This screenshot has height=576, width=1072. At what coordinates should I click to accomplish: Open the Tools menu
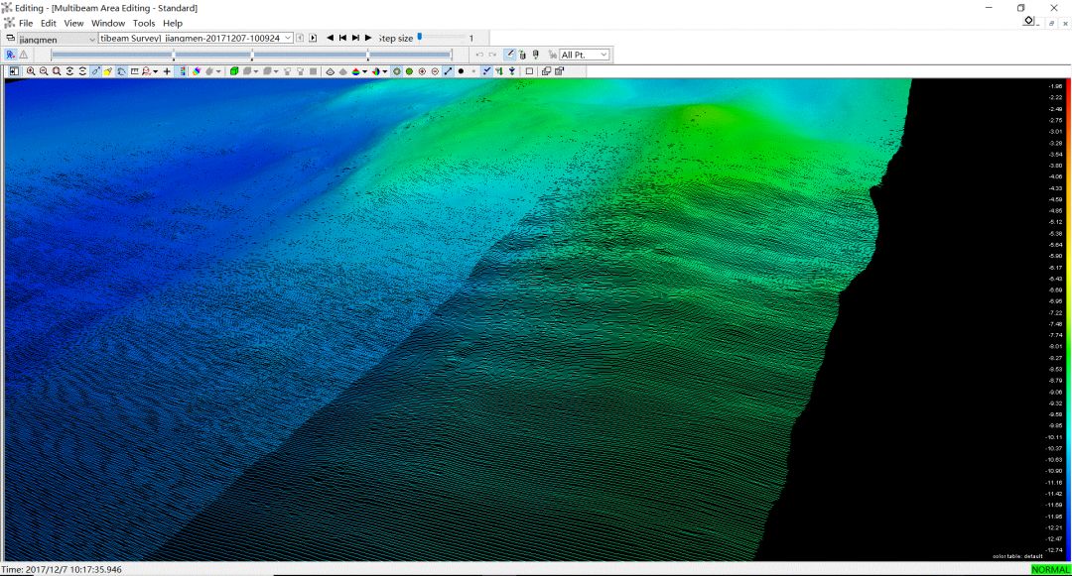click(x=144, y=23)
